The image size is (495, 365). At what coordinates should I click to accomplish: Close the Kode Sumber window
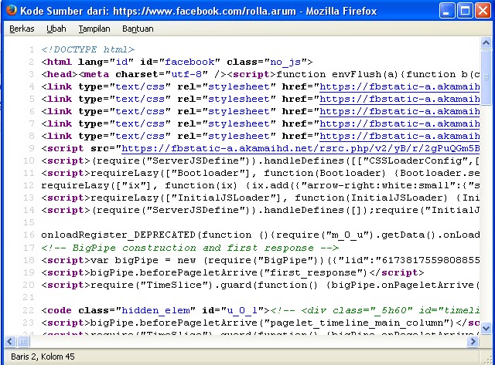(483, 11)
